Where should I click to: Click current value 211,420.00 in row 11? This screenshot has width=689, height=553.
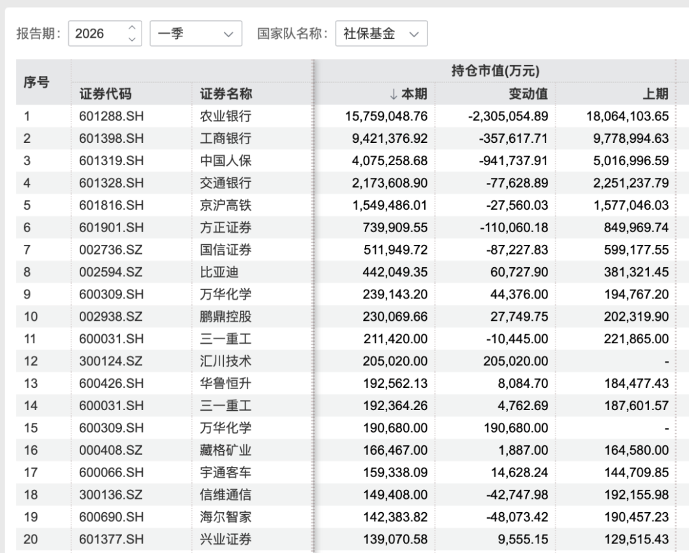coord(395,339)
